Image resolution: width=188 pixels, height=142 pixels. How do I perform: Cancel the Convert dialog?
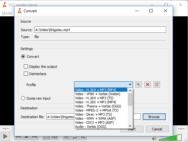click(157, 129)
